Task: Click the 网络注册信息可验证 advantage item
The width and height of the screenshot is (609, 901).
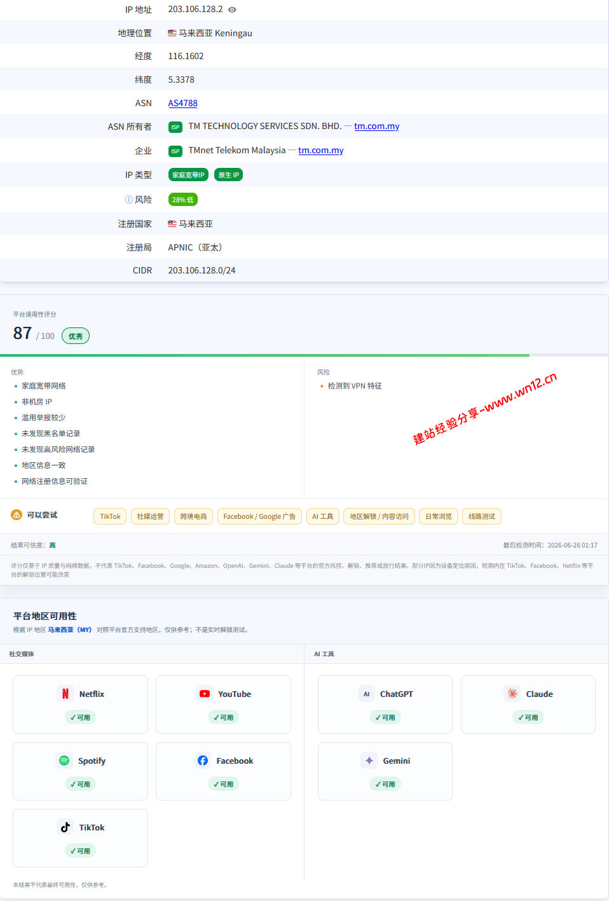Action: click(x=55, y=481)
